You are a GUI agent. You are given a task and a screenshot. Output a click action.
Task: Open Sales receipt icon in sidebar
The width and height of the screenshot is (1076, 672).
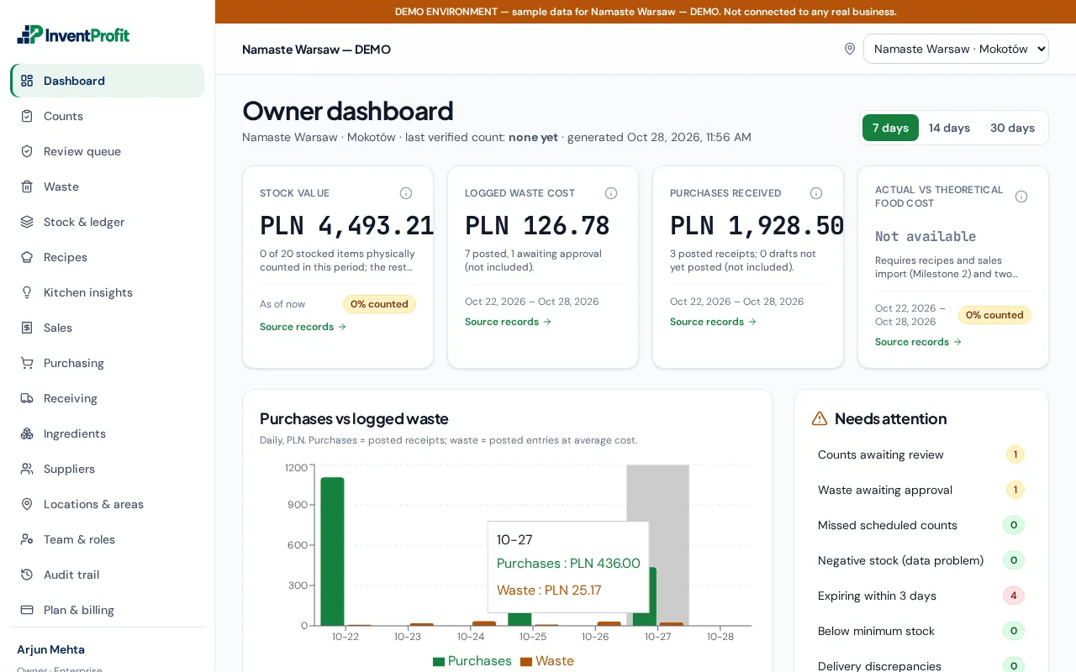27,328
